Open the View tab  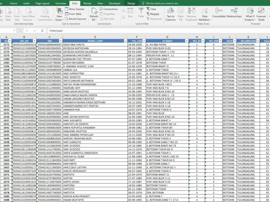click(100, 3)
